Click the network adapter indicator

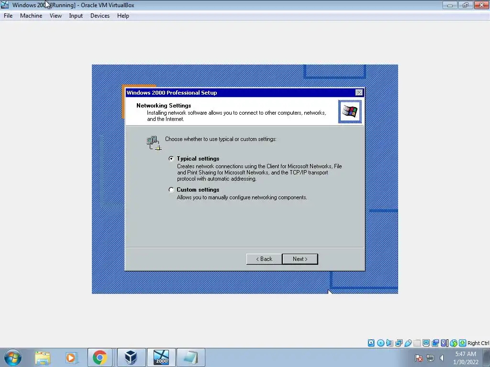(399, 343)
